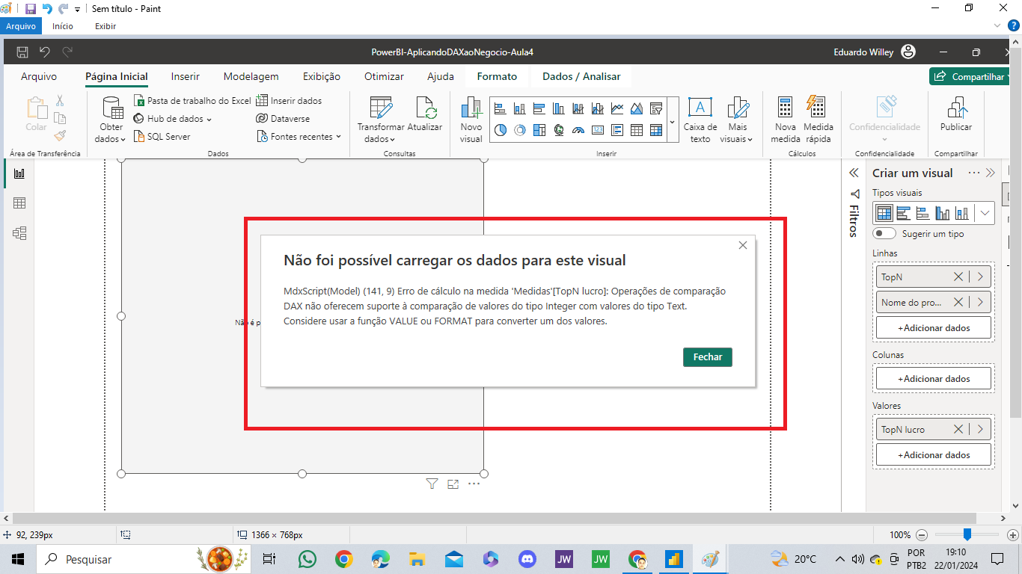The image size is (1022, 574).
Task: Click the Atualizar refresh icon
Action: pyautogui.click(x=426, y=108)
